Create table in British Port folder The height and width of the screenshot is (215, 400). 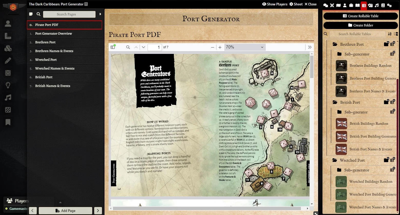point(393,102)
